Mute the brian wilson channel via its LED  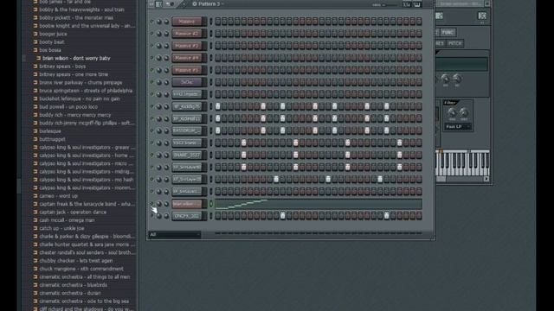coord(152,204)
